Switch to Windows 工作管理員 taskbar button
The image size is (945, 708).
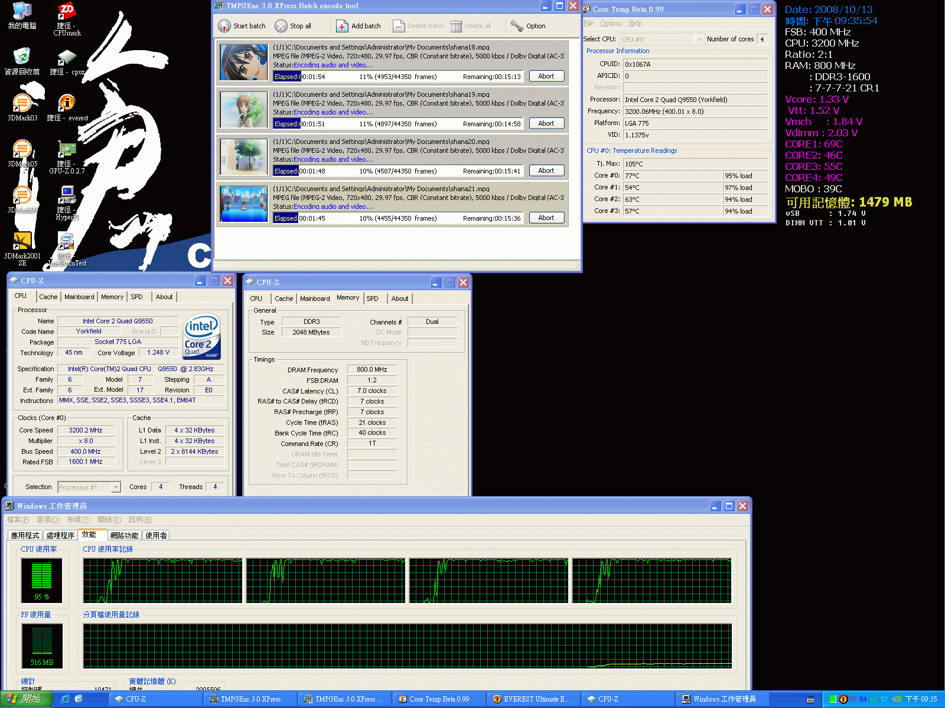(722, 699)
